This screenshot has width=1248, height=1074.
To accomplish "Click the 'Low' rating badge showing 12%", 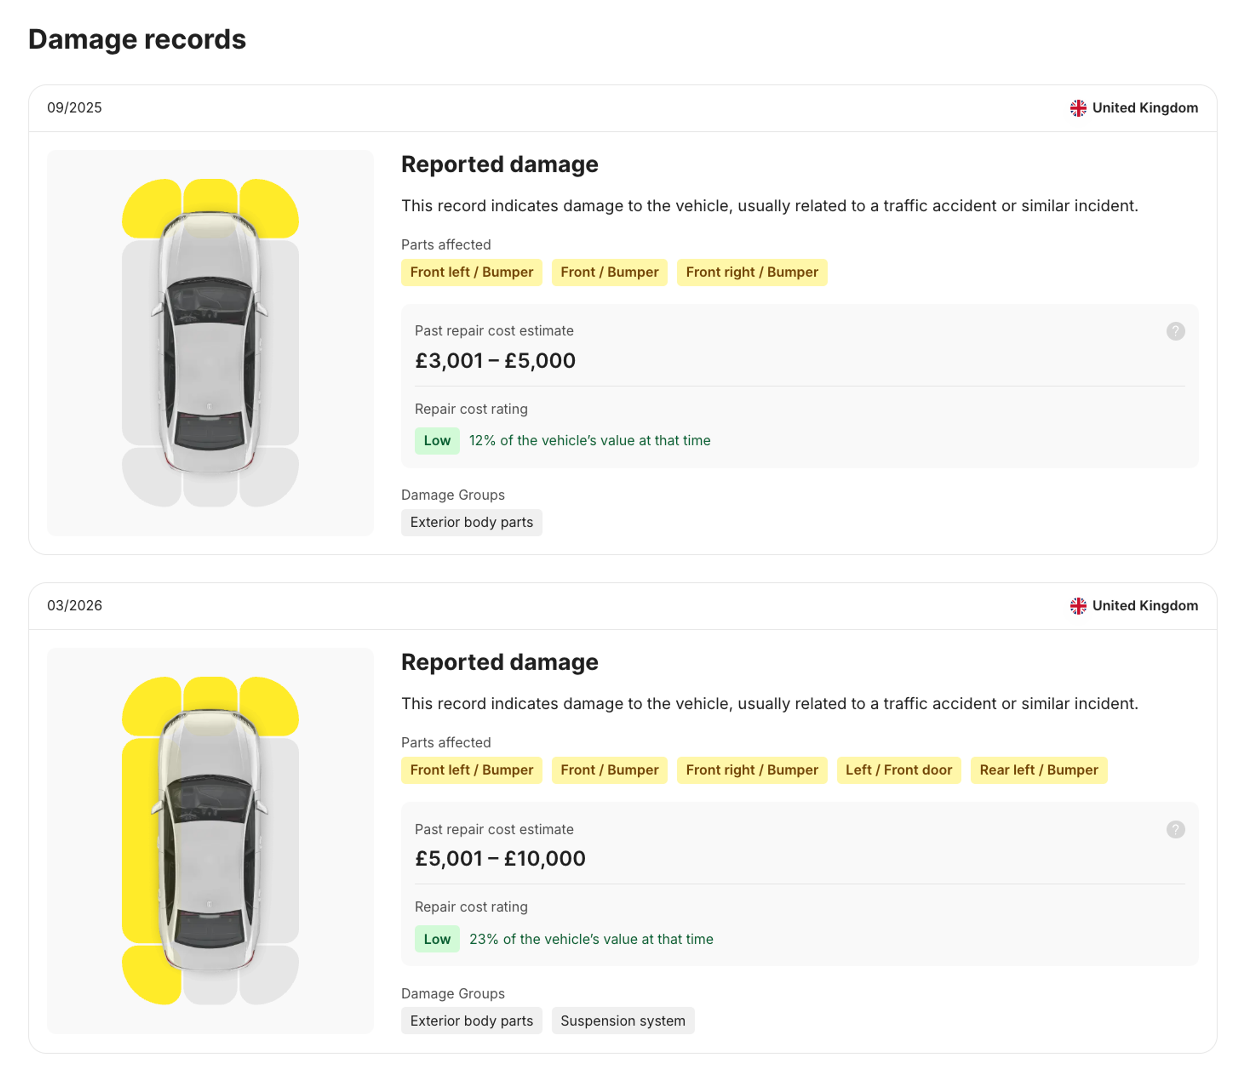I will coord(437,441).
